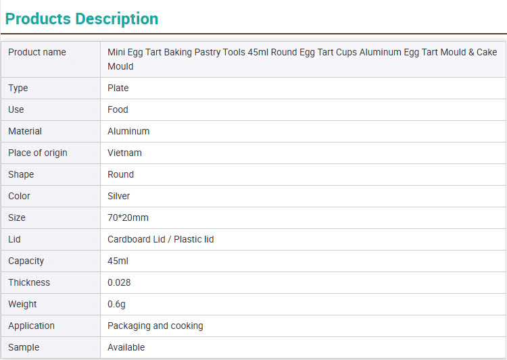Click the 0.028 thickness value

pos(120,282)
